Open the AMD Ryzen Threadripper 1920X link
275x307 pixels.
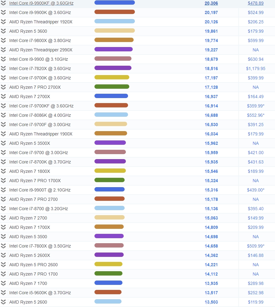41,22
